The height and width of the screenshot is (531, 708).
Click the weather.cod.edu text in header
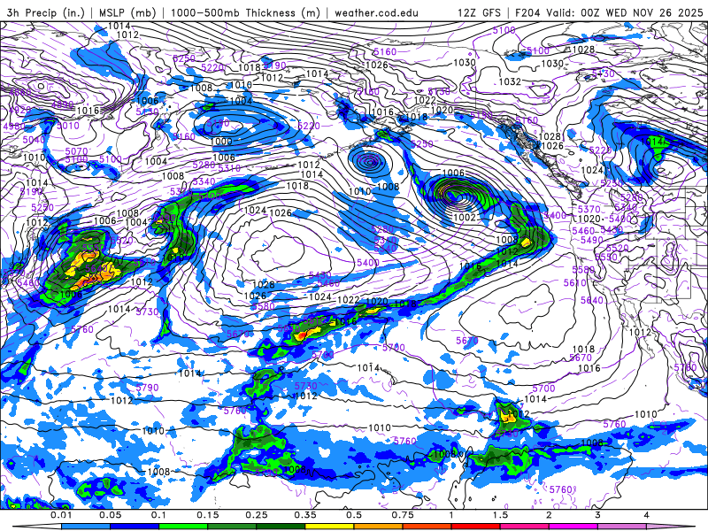pyautogui.click(x=376, y=12)
